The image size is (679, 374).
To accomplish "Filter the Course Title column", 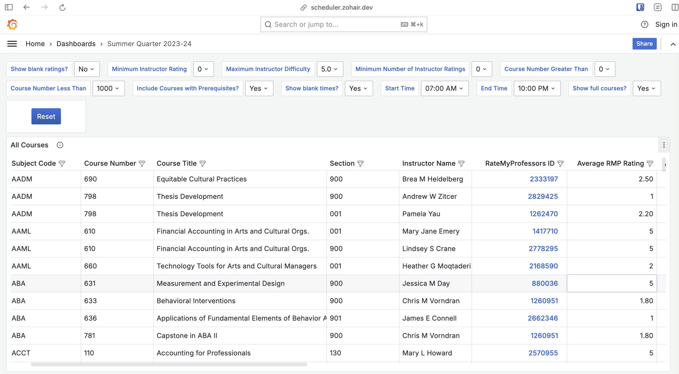I will [203, 164].
